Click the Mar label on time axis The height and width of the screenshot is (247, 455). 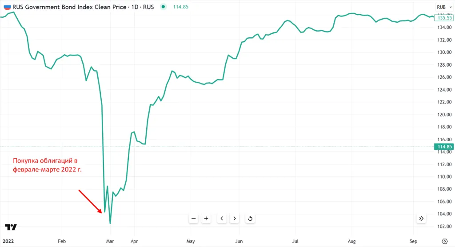click(x=111, y=241)
